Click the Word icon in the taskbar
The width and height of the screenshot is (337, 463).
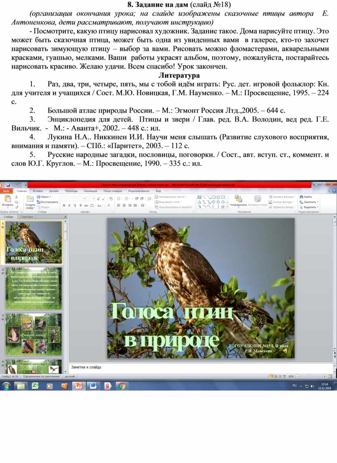click(x=93, y=386)
